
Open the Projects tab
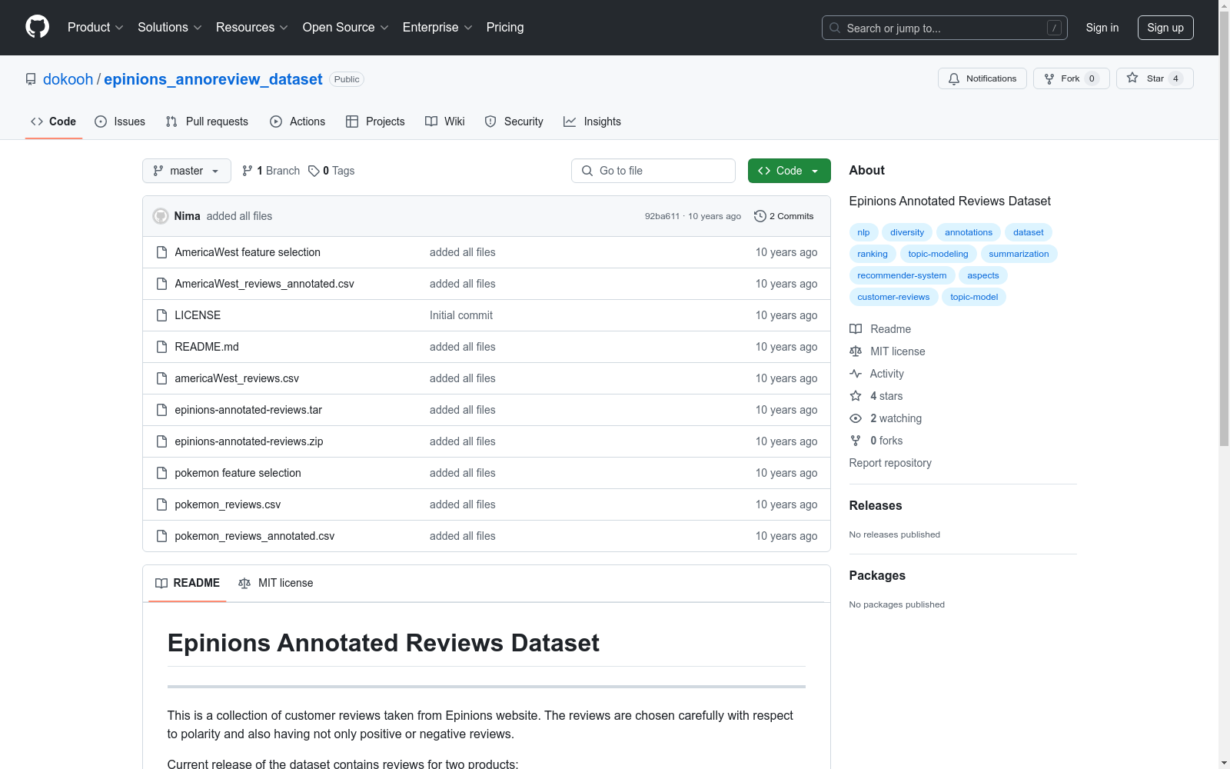[375, 122]
